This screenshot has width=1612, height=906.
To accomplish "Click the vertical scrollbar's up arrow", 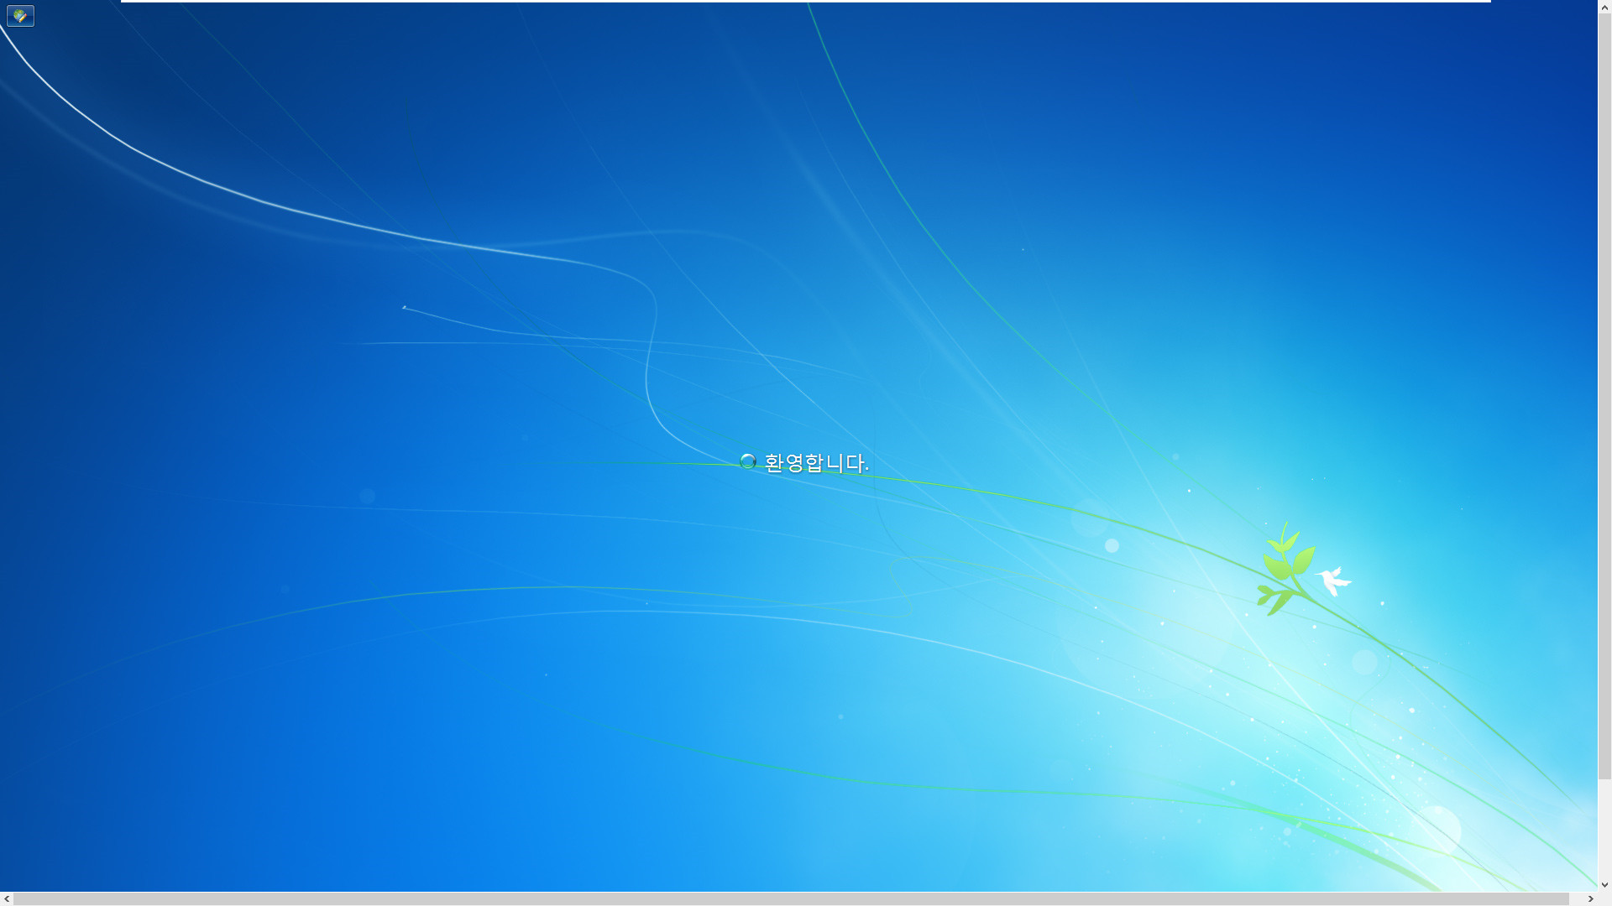I will [1604, 7].
